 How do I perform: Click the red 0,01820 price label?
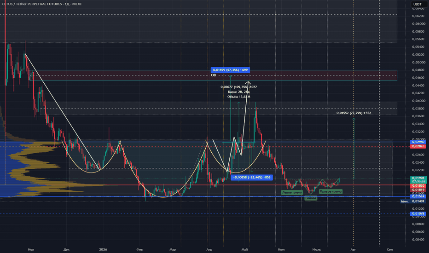point(418,186)
